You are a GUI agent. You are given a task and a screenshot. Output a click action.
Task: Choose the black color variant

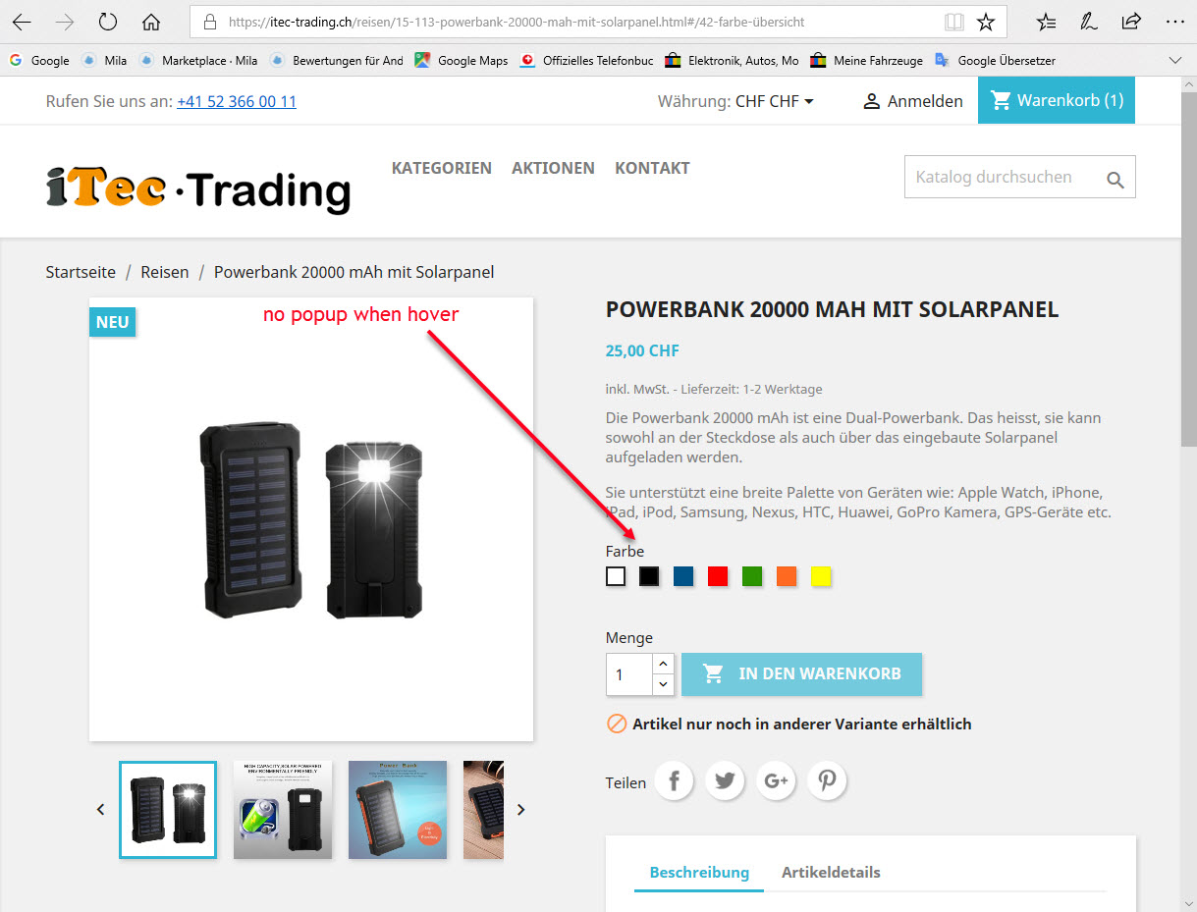649,576
